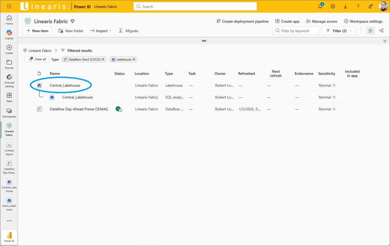Expand the collapsed panel chevron at right

(x=385, y=41)
